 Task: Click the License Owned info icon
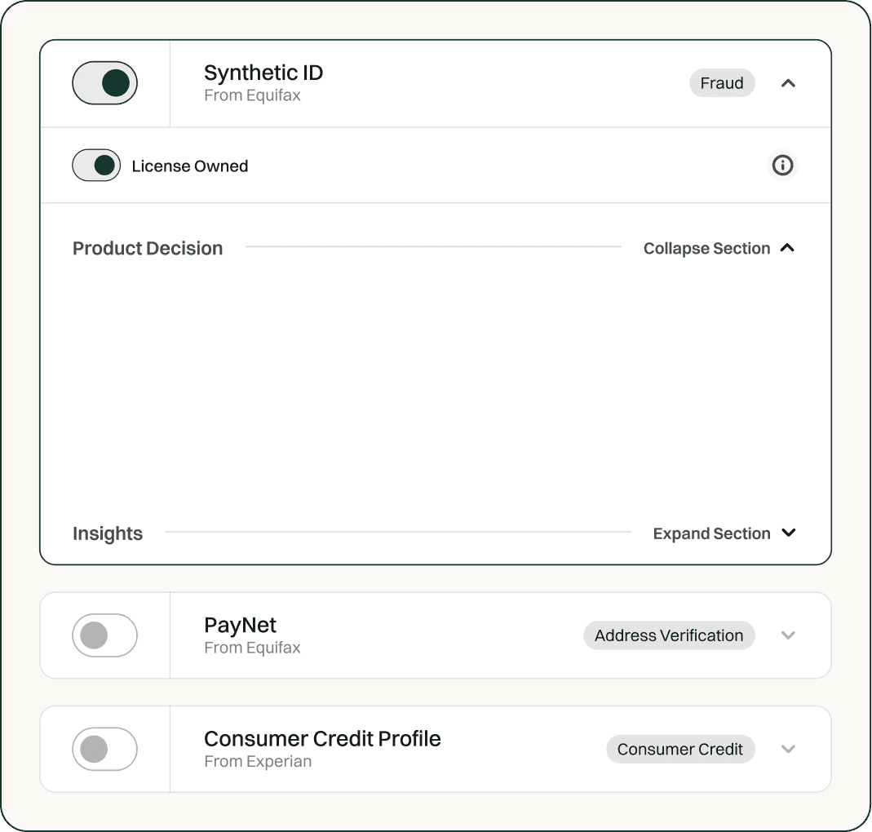(x=782, y=166)
